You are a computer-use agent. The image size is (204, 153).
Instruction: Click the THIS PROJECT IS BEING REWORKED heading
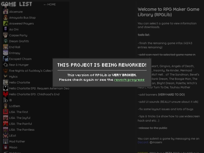click(x=102, y=65)
